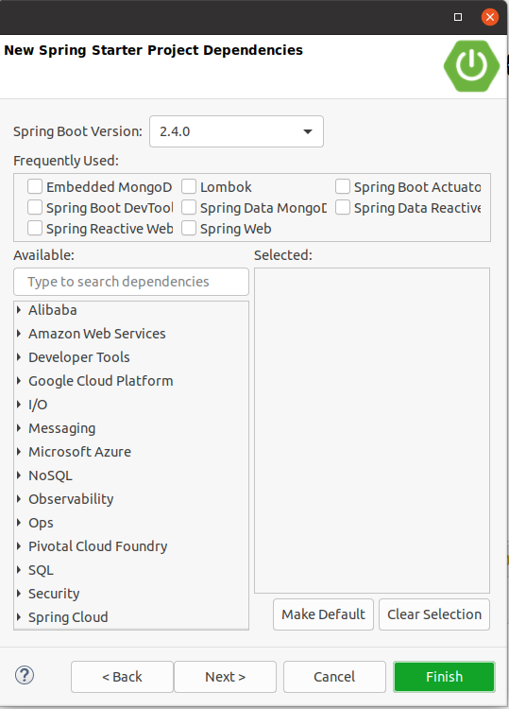The image size is (509, 709).
Task: Check Spring Boot DevTools option
Action: click(x=35, y=208)
